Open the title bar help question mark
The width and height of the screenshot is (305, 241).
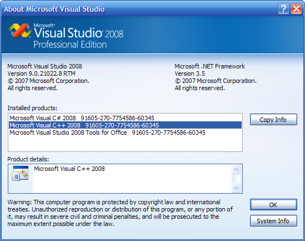(x=283, y=9)
